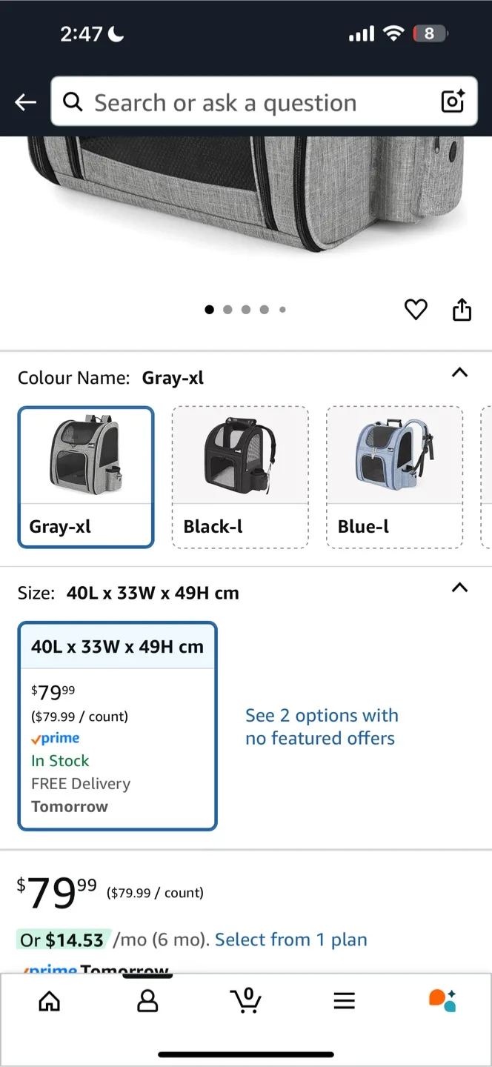The height and width of the screenshot is (1067, 492).
Task: Open the navigation menu in bottom bar
Action: pyautogui.click(x=344, y=1000)
